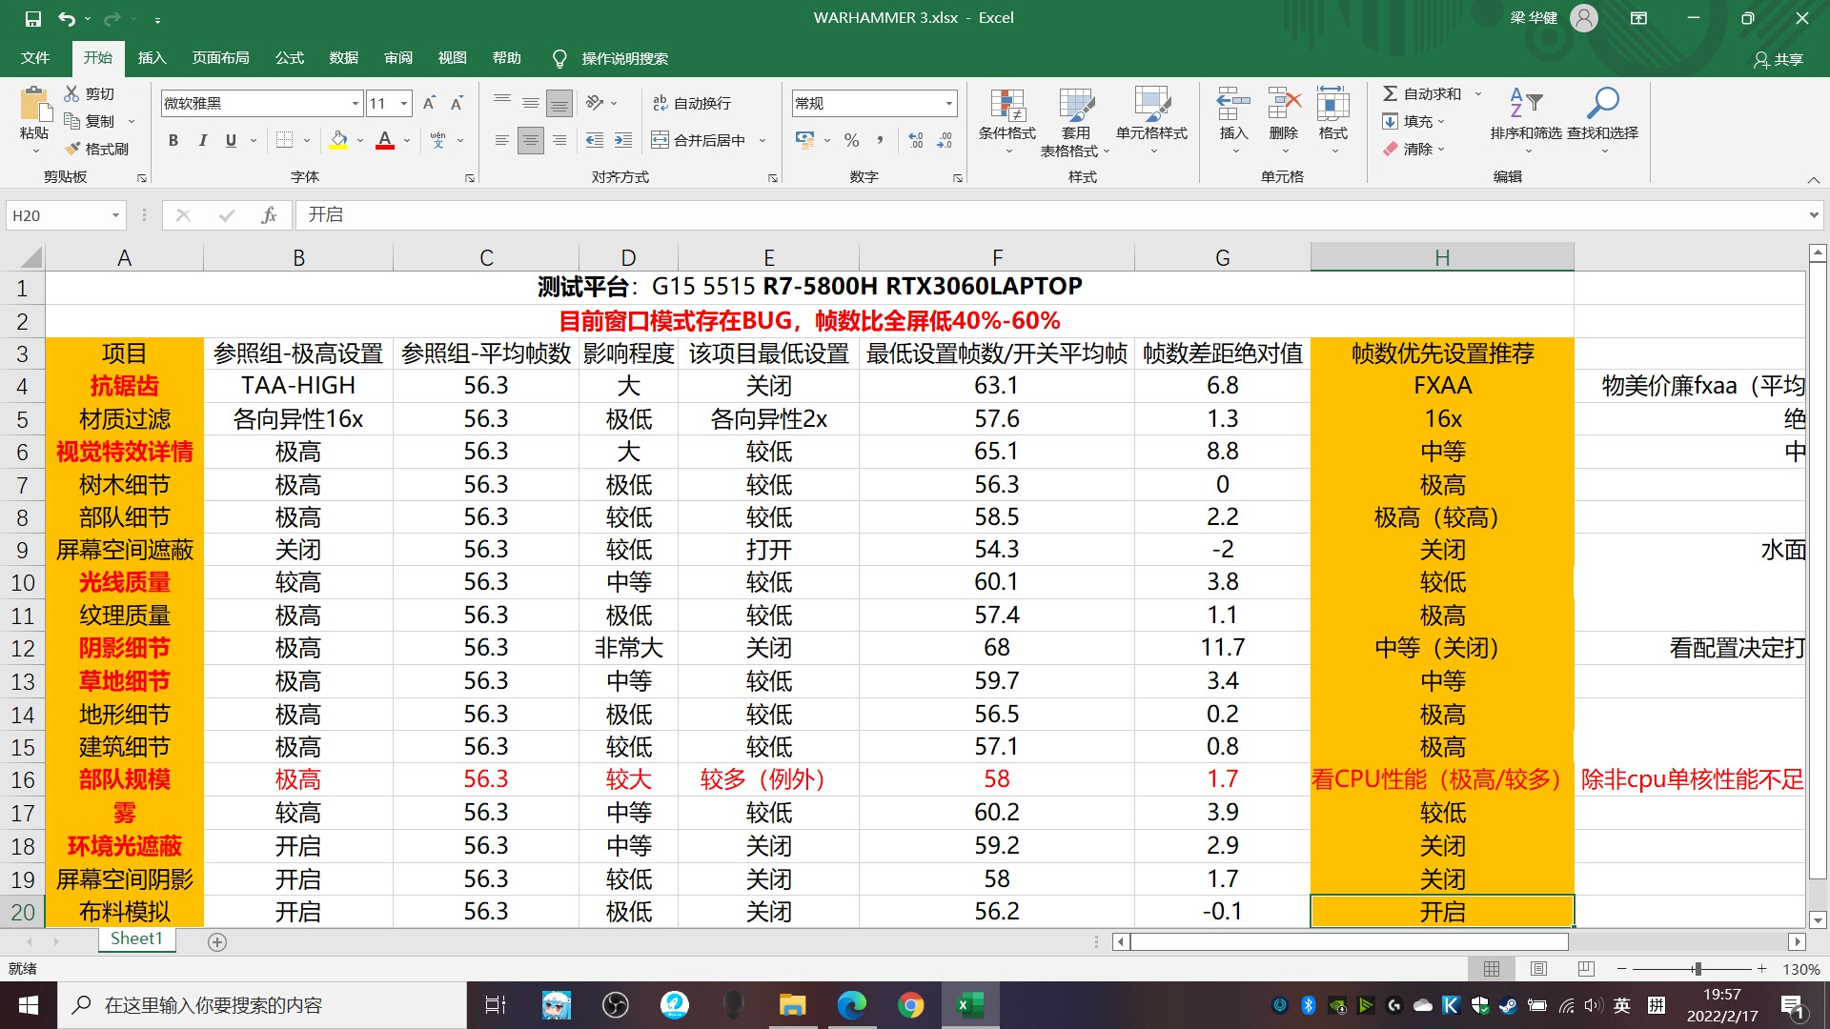The height and width of the screenshot is (1029, 1830).
Task: Click the Cut scissors icon
Action: coord(71,93)
